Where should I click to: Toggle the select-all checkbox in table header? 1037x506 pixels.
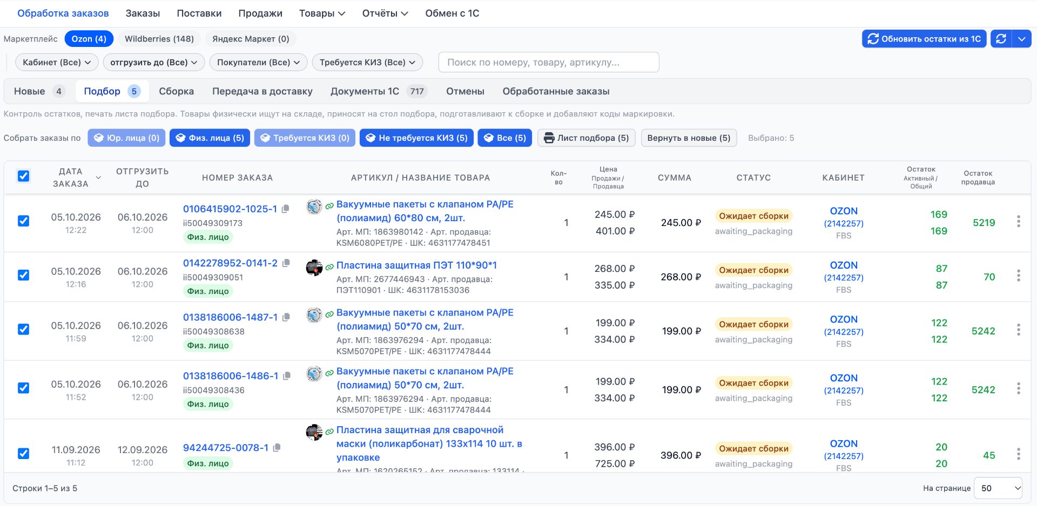coord(23,176)
